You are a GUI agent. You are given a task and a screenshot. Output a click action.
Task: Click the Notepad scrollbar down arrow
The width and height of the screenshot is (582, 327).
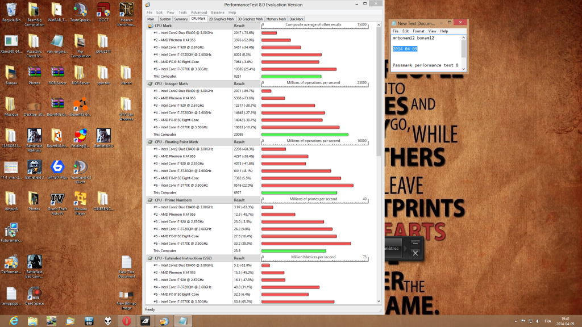(464, 69)
